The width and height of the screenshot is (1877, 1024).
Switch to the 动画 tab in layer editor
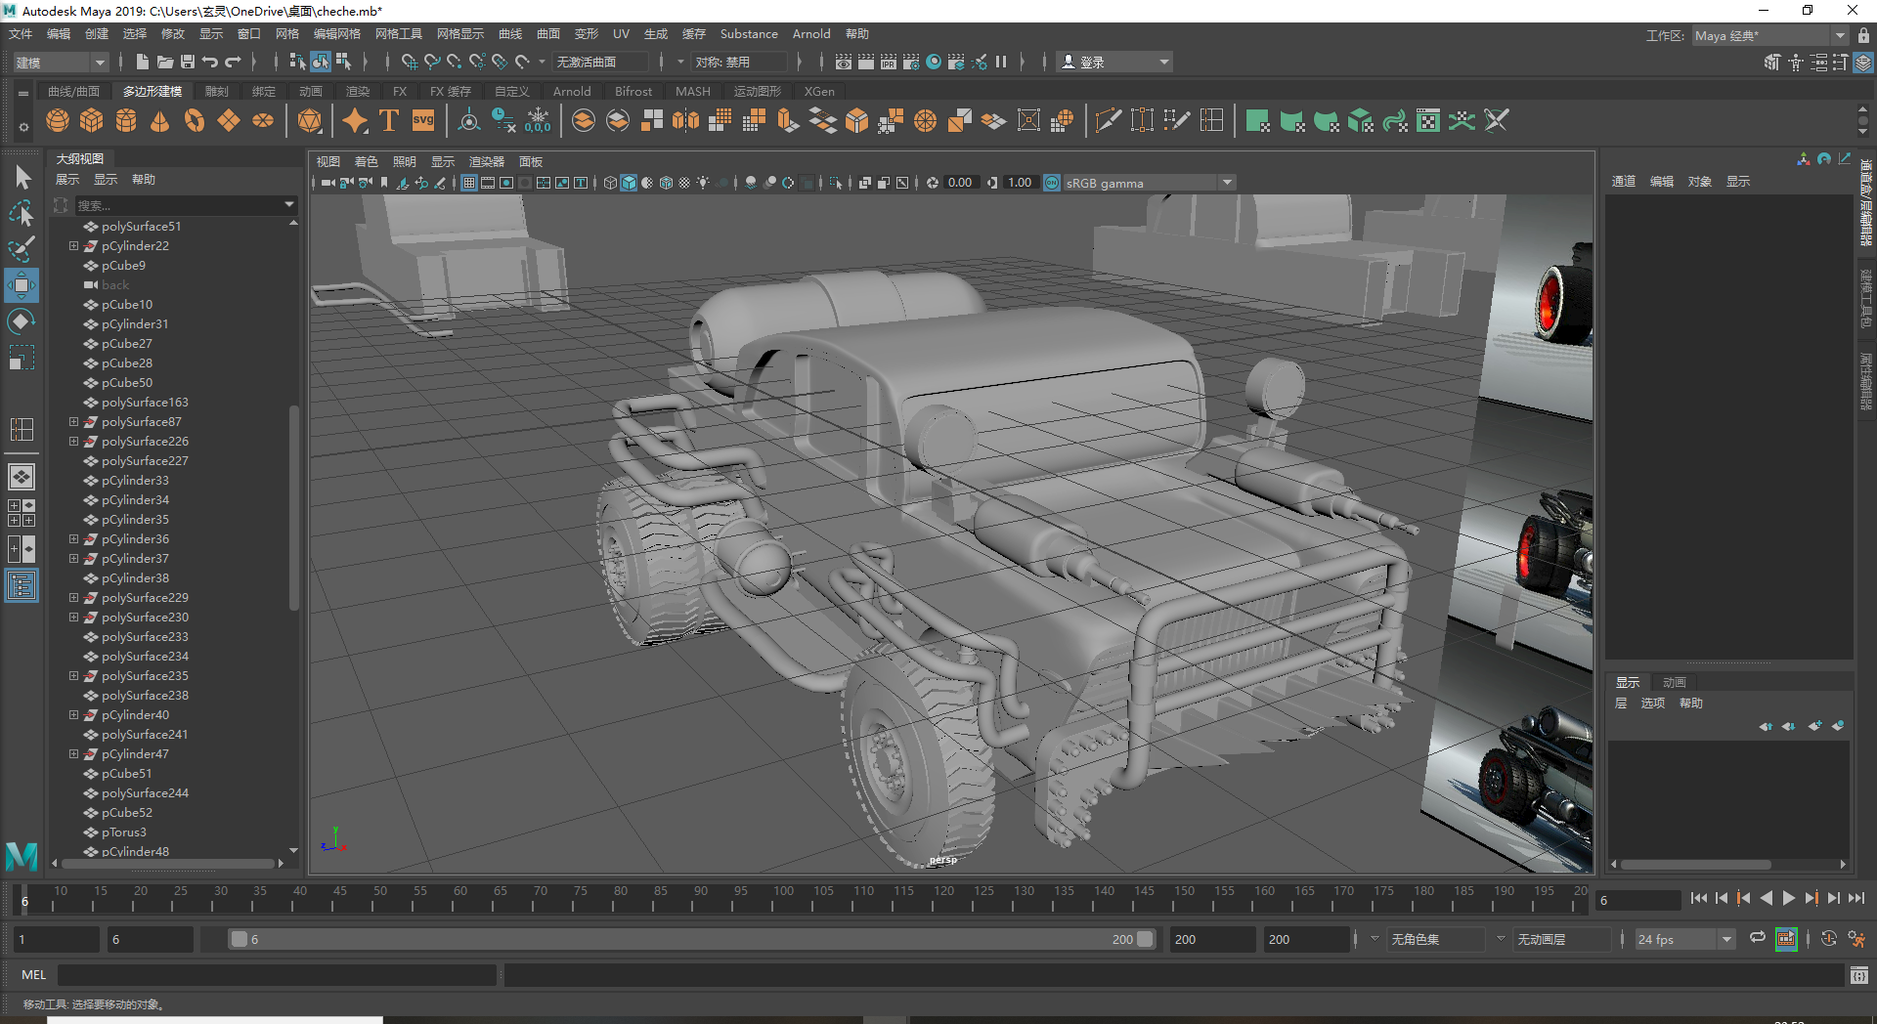click(x=1675, y=682)
